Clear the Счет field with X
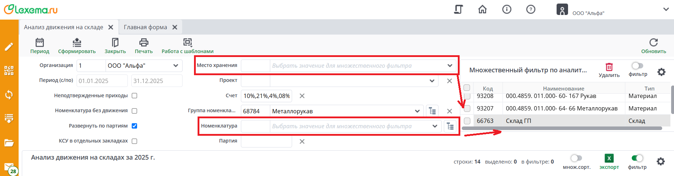The width and height of the screenshot is (674, 176). (x=302, y=96)
